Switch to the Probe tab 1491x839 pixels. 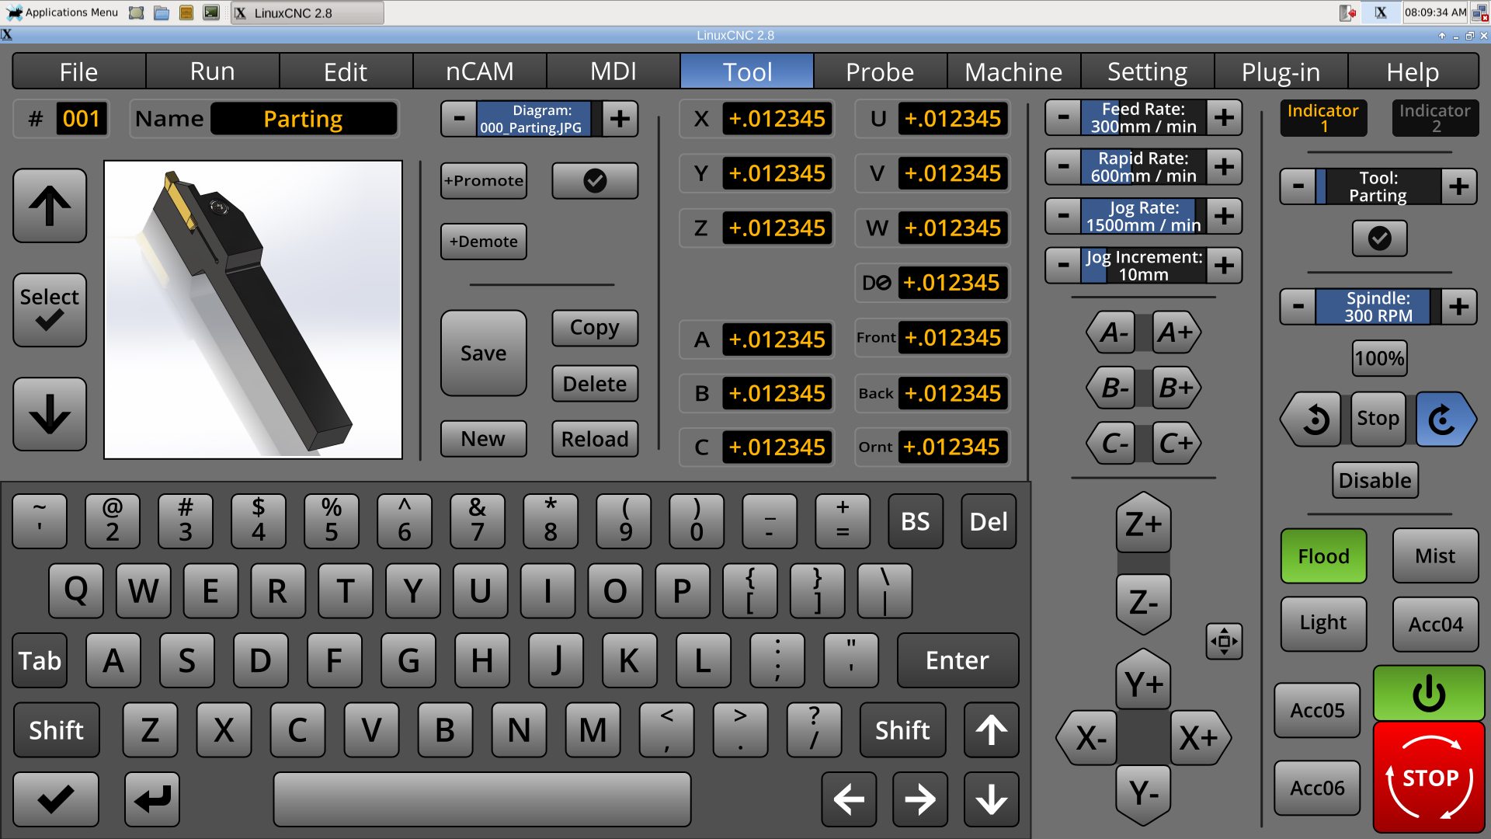coord(880,71)
